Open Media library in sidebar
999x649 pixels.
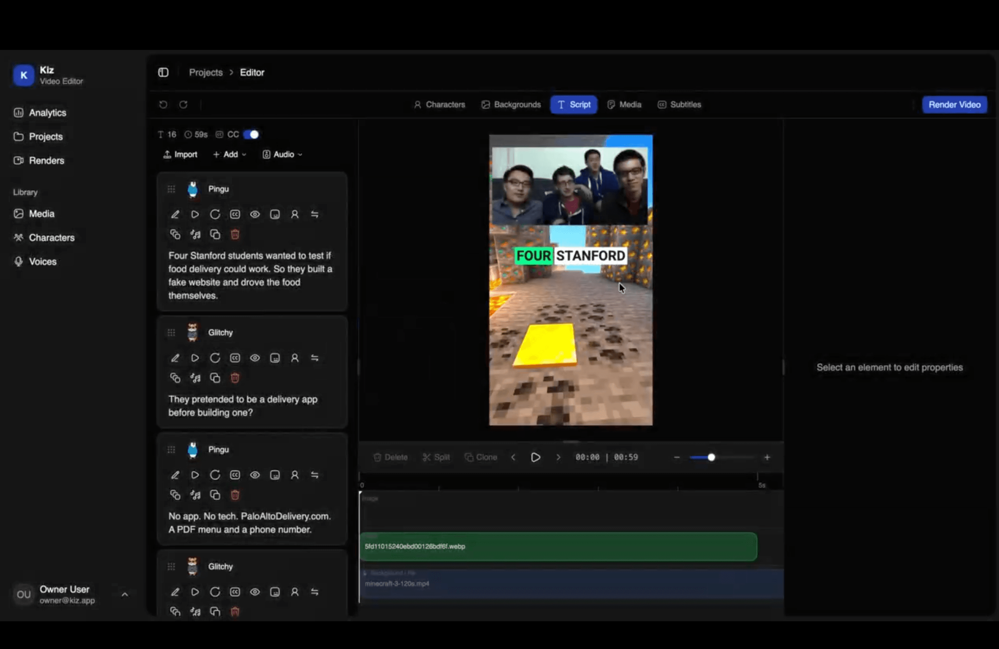(x=34, y=214)
